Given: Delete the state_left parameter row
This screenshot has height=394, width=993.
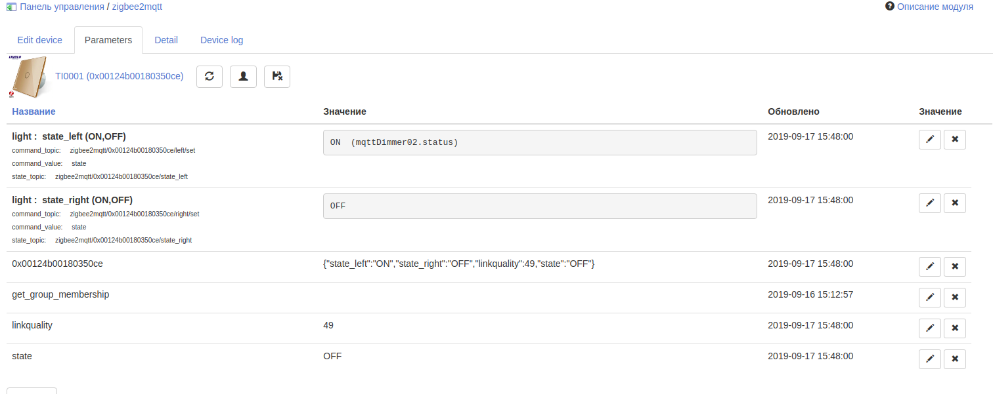Looking at the screenshot, I should coord(955,140).
